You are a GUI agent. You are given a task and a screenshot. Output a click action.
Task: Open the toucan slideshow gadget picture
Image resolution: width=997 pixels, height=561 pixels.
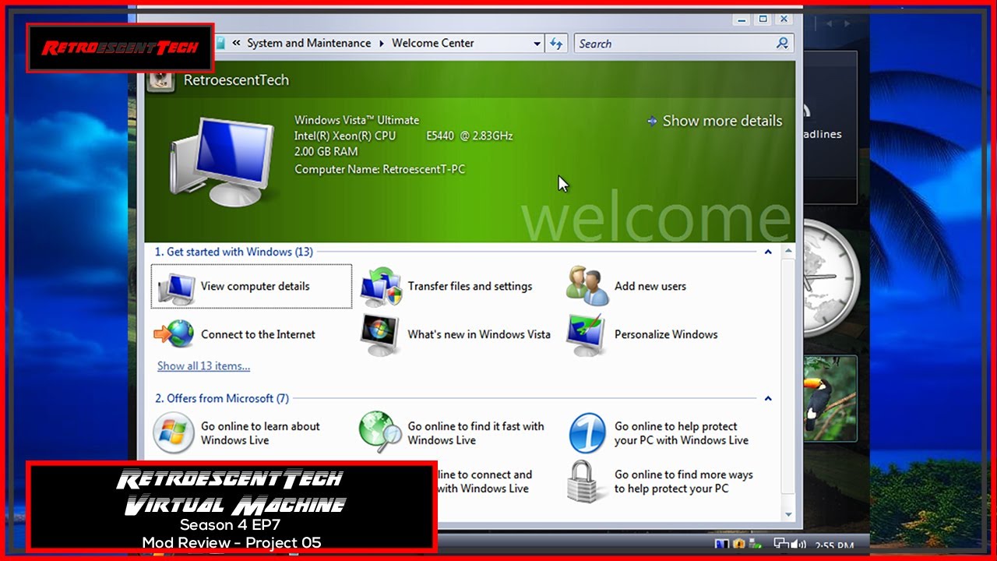tap(830, 400)
